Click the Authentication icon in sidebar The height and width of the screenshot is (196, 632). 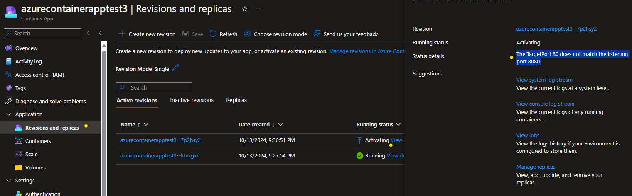[x=18, y=194]
